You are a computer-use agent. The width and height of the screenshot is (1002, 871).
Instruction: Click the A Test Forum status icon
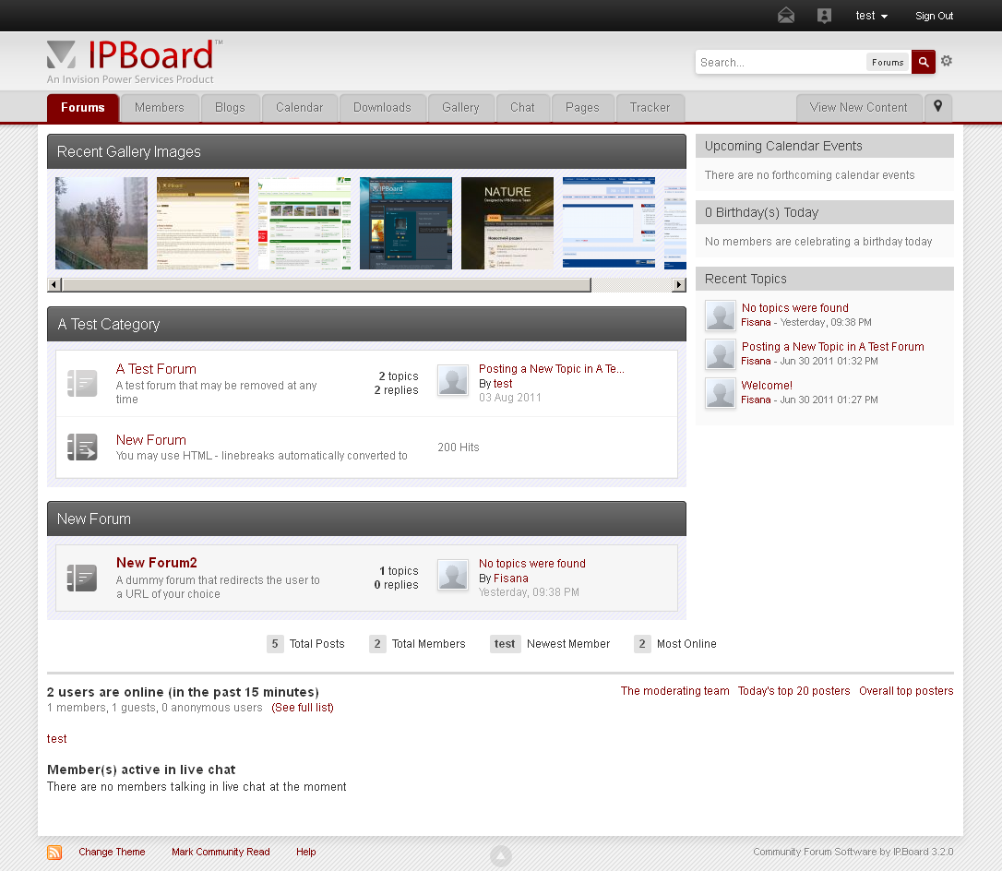pyautogui.click(x=82, y=383)
